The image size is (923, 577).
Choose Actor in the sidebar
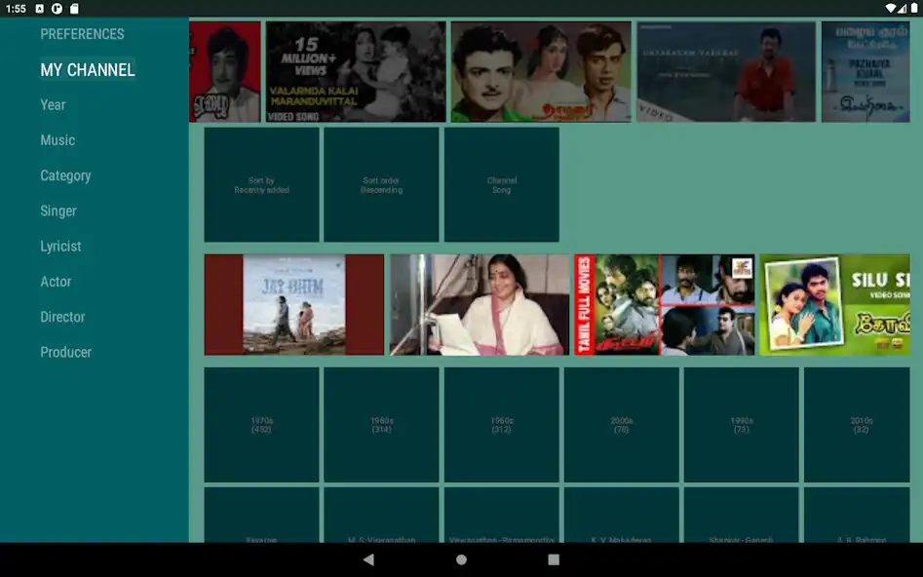click(56, 282)
